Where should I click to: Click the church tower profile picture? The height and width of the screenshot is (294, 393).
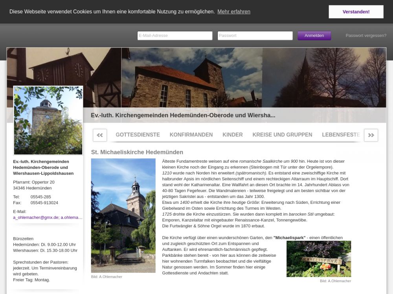48,121
